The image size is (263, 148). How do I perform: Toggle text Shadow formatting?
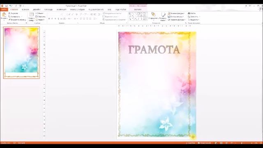click(58, 18)
